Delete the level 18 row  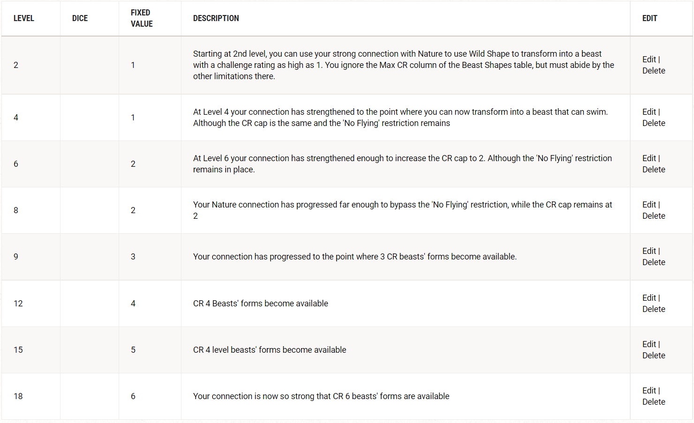[654, 402]
